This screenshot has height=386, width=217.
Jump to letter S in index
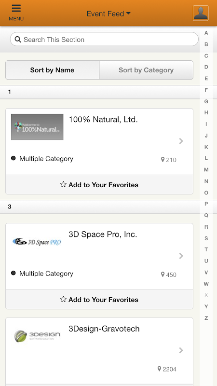(x=206, y=238)
